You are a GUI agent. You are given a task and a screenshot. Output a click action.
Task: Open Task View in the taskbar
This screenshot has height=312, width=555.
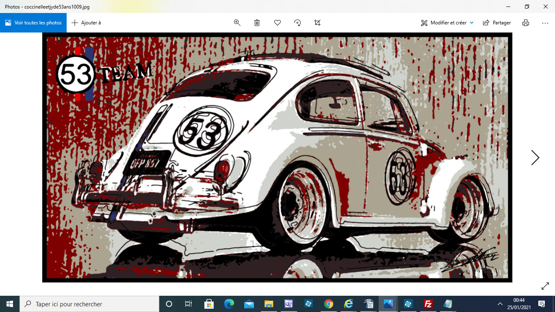click(x=189, y=304)
